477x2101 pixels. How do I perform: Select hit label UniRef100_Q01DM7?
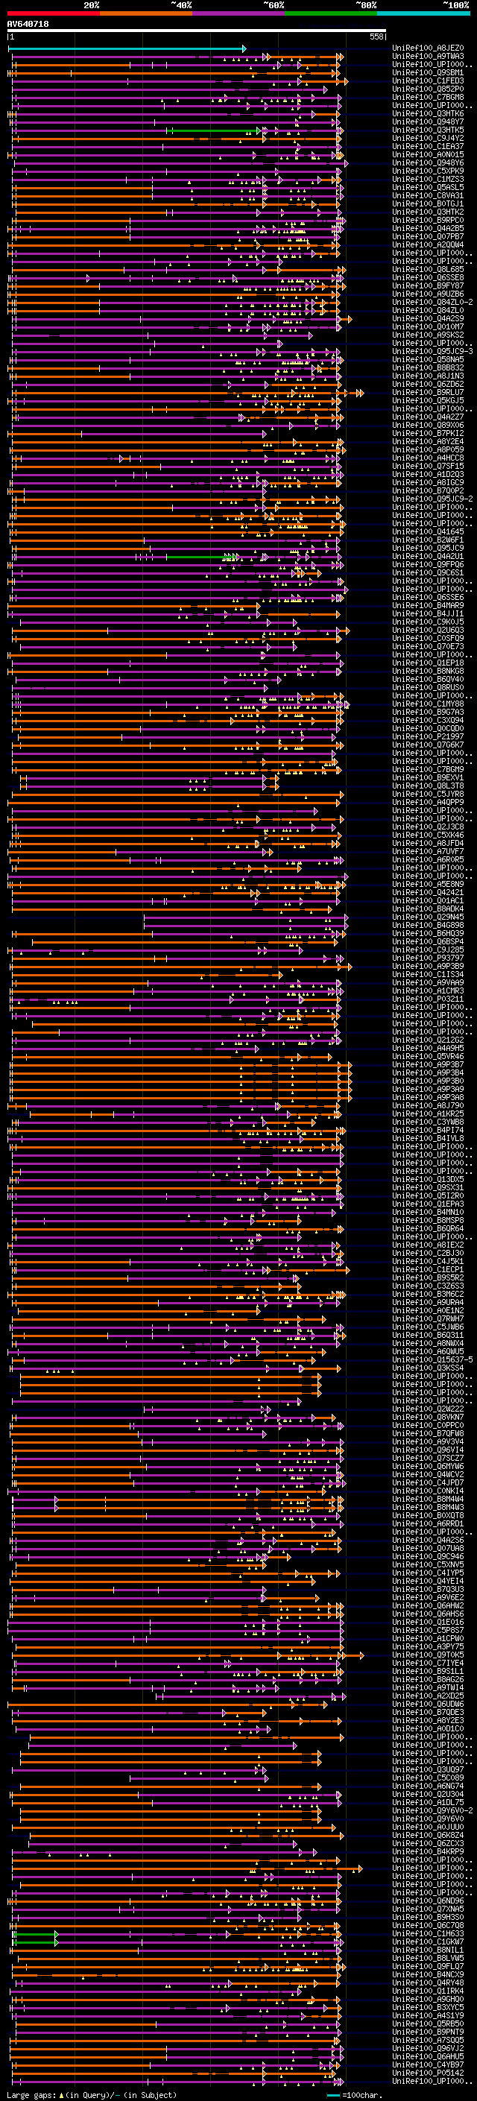[428, 326]
